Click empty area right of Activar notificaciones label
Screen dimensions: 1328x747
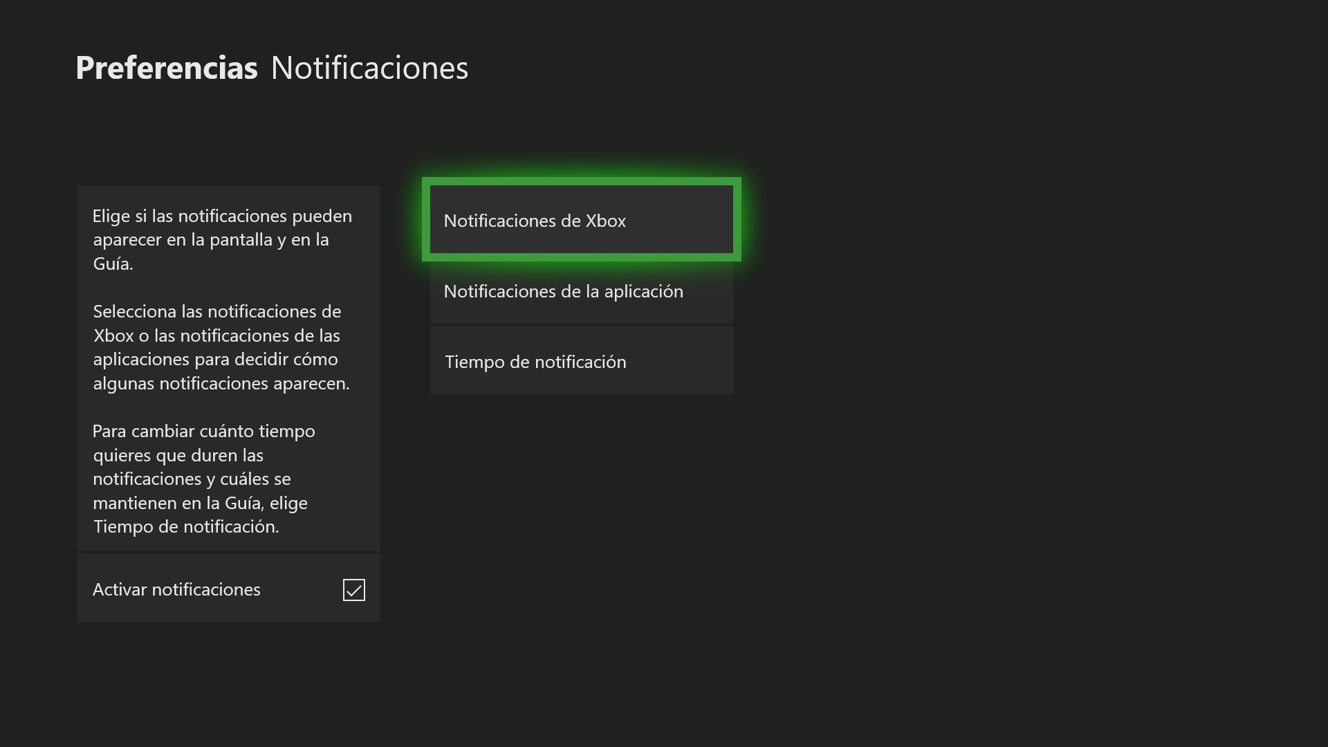(301, 589)
